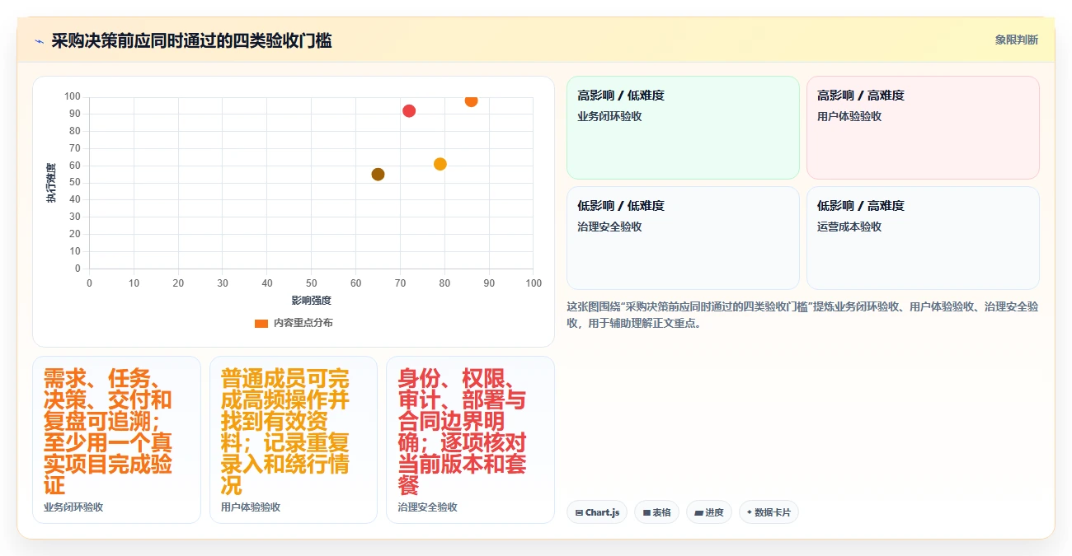Open the yellow 用户体验验收 data card
The image size is (1072, 556).
point(294,440)
